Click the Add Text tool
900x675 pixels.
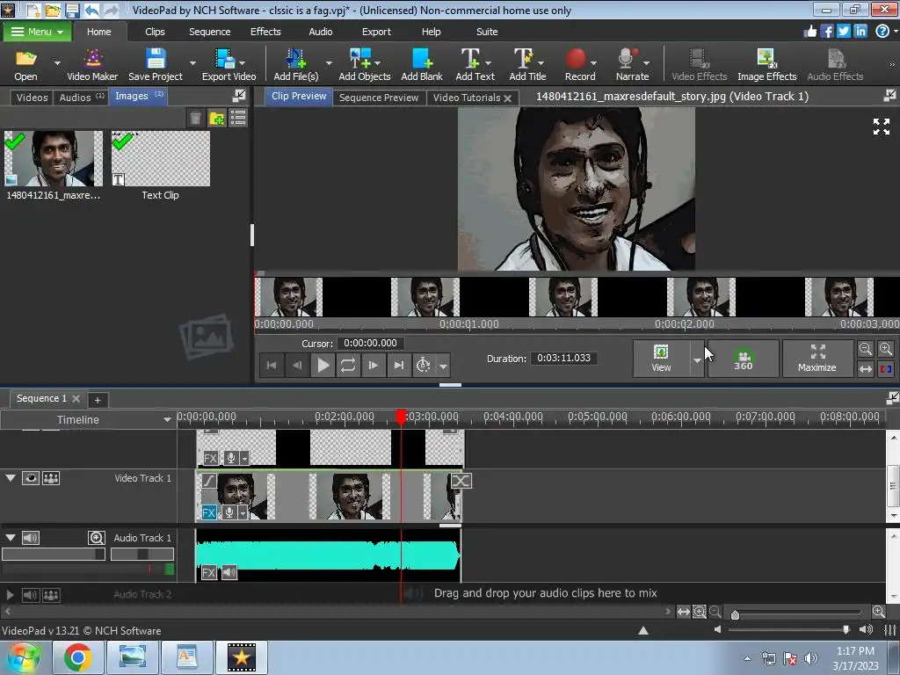point(475,65)
